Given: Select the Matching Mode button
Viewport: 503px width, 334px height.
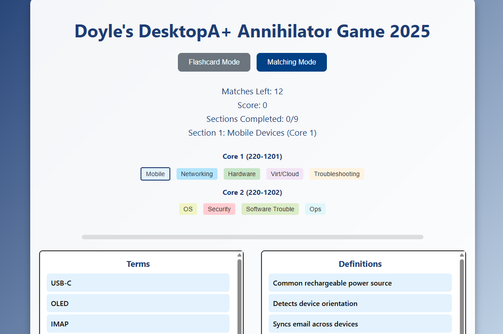Looking at the screenshot, I should [x=292, y=62].
